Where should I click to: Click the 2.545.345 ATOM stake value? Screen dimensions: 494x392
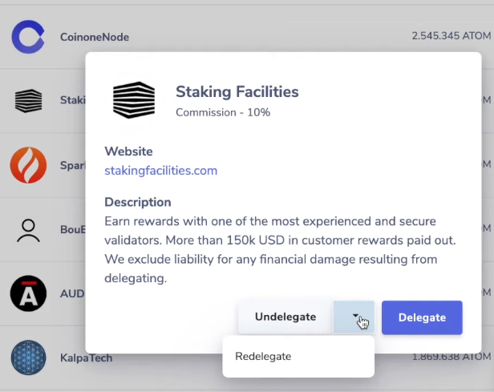[451, 36]
